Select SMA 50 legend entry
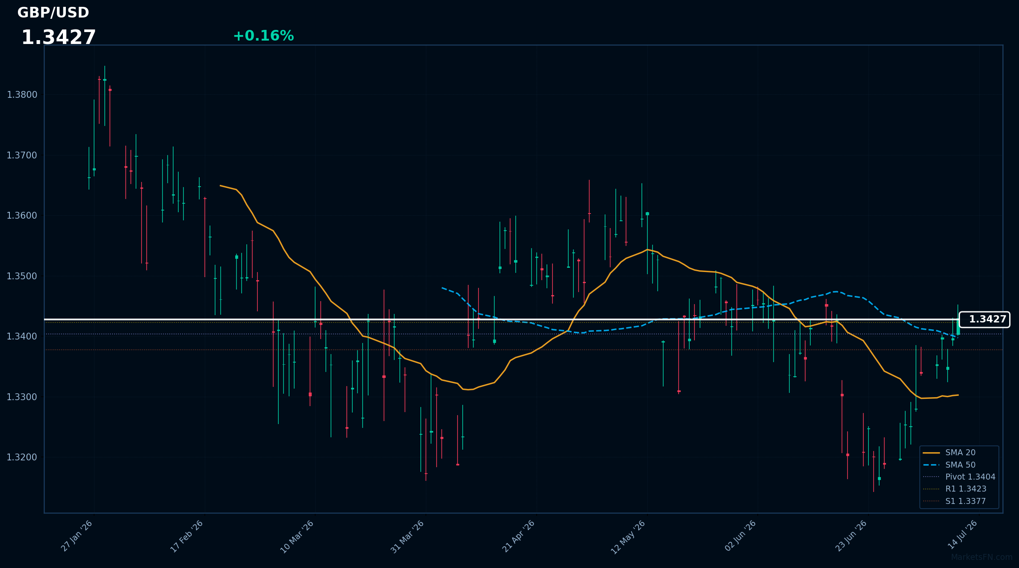Screen dimensions: 1019x568 [960, 465]
